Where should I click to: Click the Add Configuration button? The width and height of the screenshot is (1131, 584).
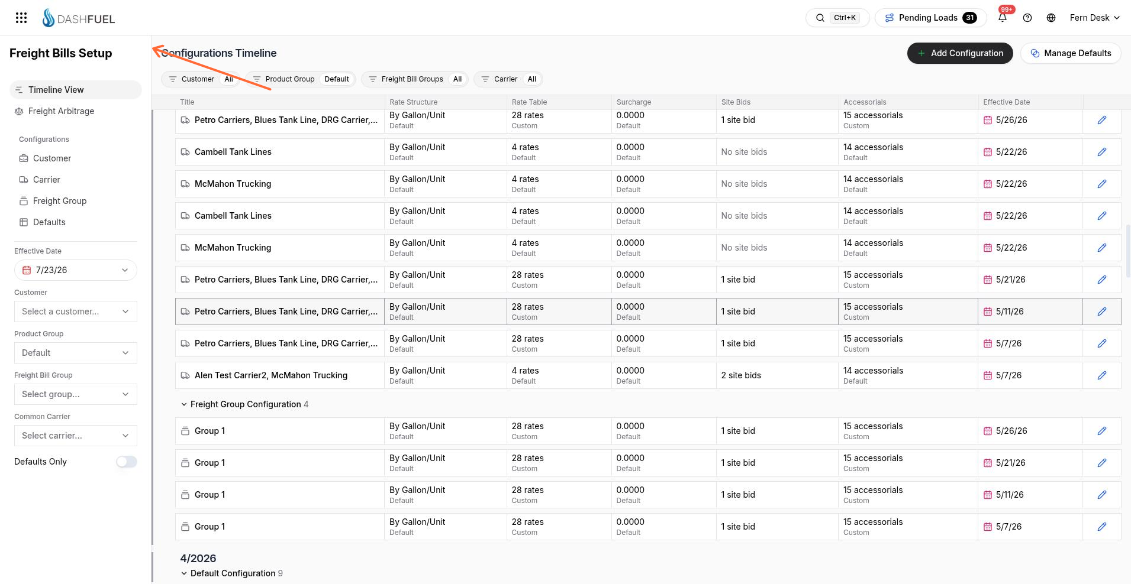960,53
